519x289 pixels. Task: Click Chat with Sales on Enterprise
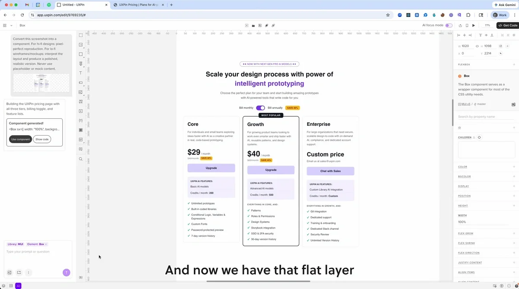(330, 171)
